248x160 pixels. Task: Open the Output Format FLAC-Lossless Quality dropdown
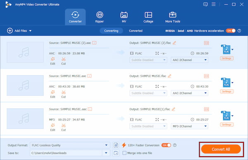[70, 145]
